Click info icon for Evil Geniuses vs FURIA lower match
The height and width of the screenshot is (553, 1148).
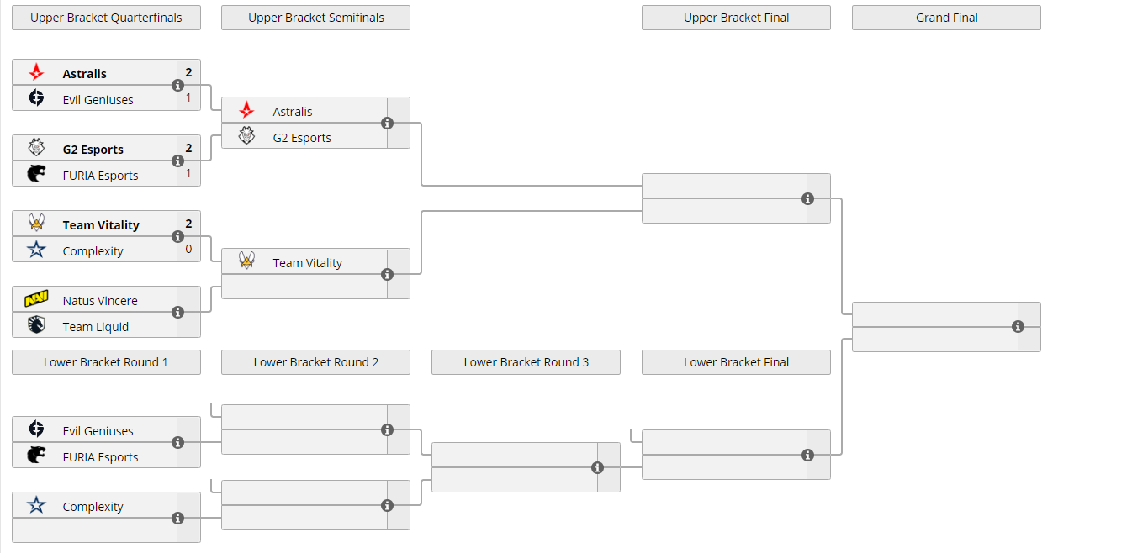click(x=177, y=442)
